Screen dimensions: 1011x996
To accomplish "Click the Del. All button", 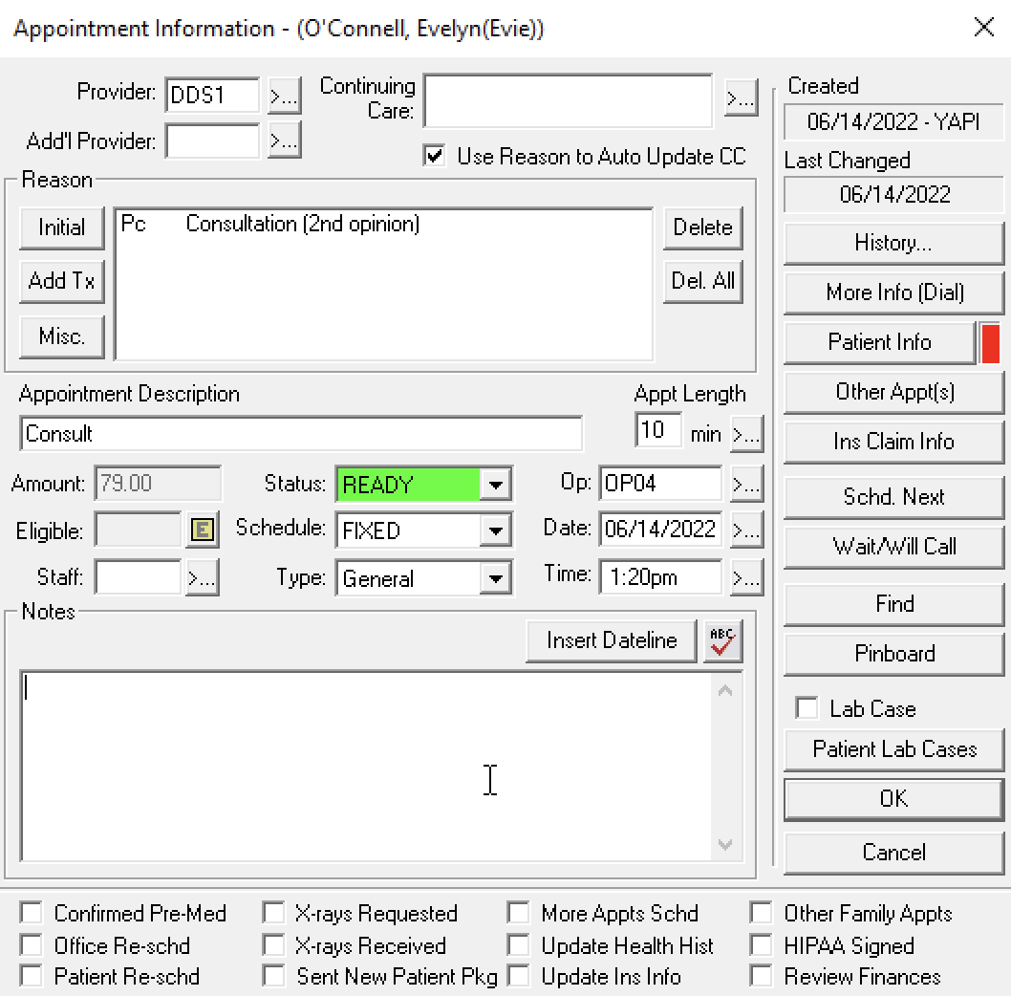I will 702,281.
